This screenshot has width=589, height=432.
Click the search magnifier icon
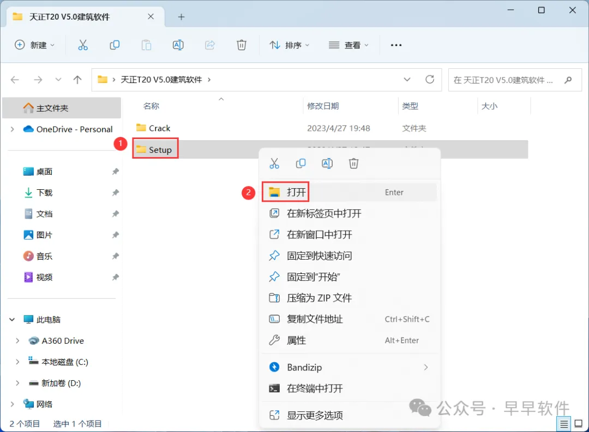pyautogui.click(x=568, y=80)
